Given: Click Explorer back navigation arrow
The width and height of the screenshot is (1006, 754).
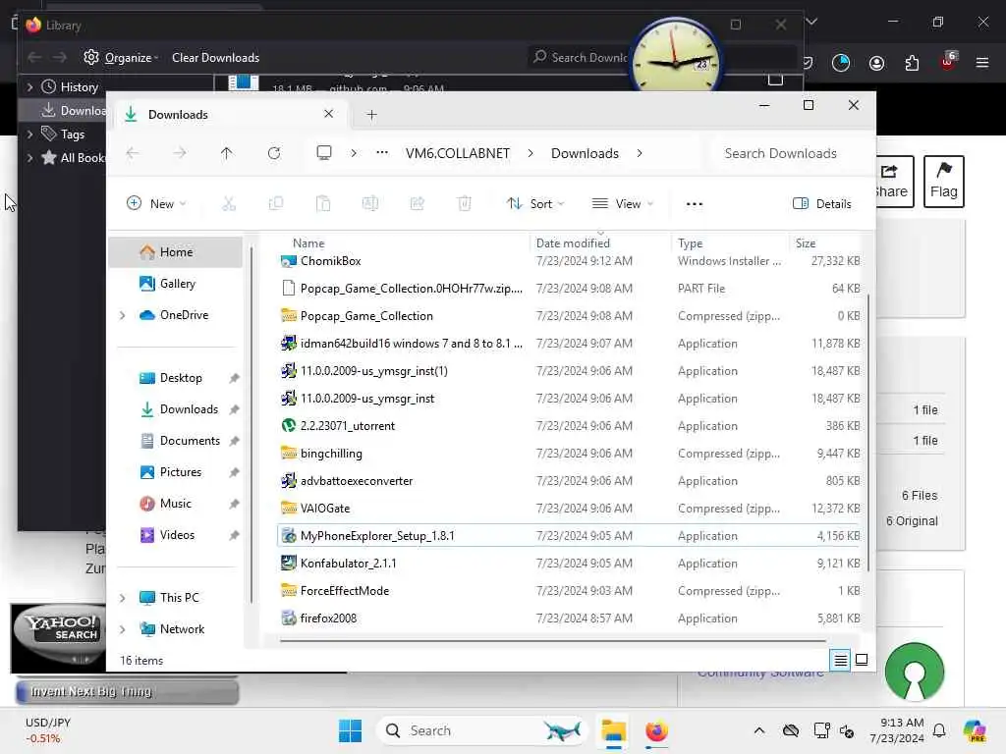Looking at the screenshot, I should pos(133,153).
